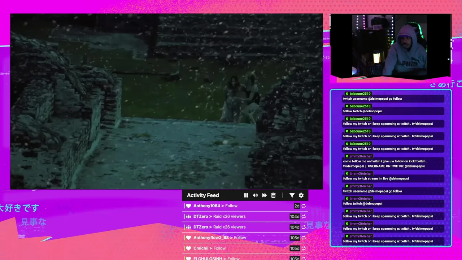Click heart icon beside Anthonyflow2_BS
Viewport: 462px width, 260px height.
(x=188, y=238)
